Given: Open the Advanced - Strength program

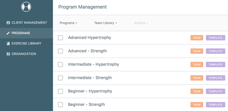Looking at the screenshot, I should click(x=87, y=51).
